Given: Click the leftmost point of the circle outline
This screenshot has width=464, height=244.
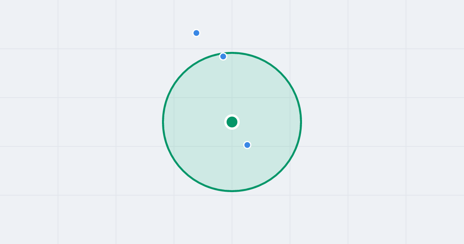Looking at the screenshot, I should coord(163,122).
